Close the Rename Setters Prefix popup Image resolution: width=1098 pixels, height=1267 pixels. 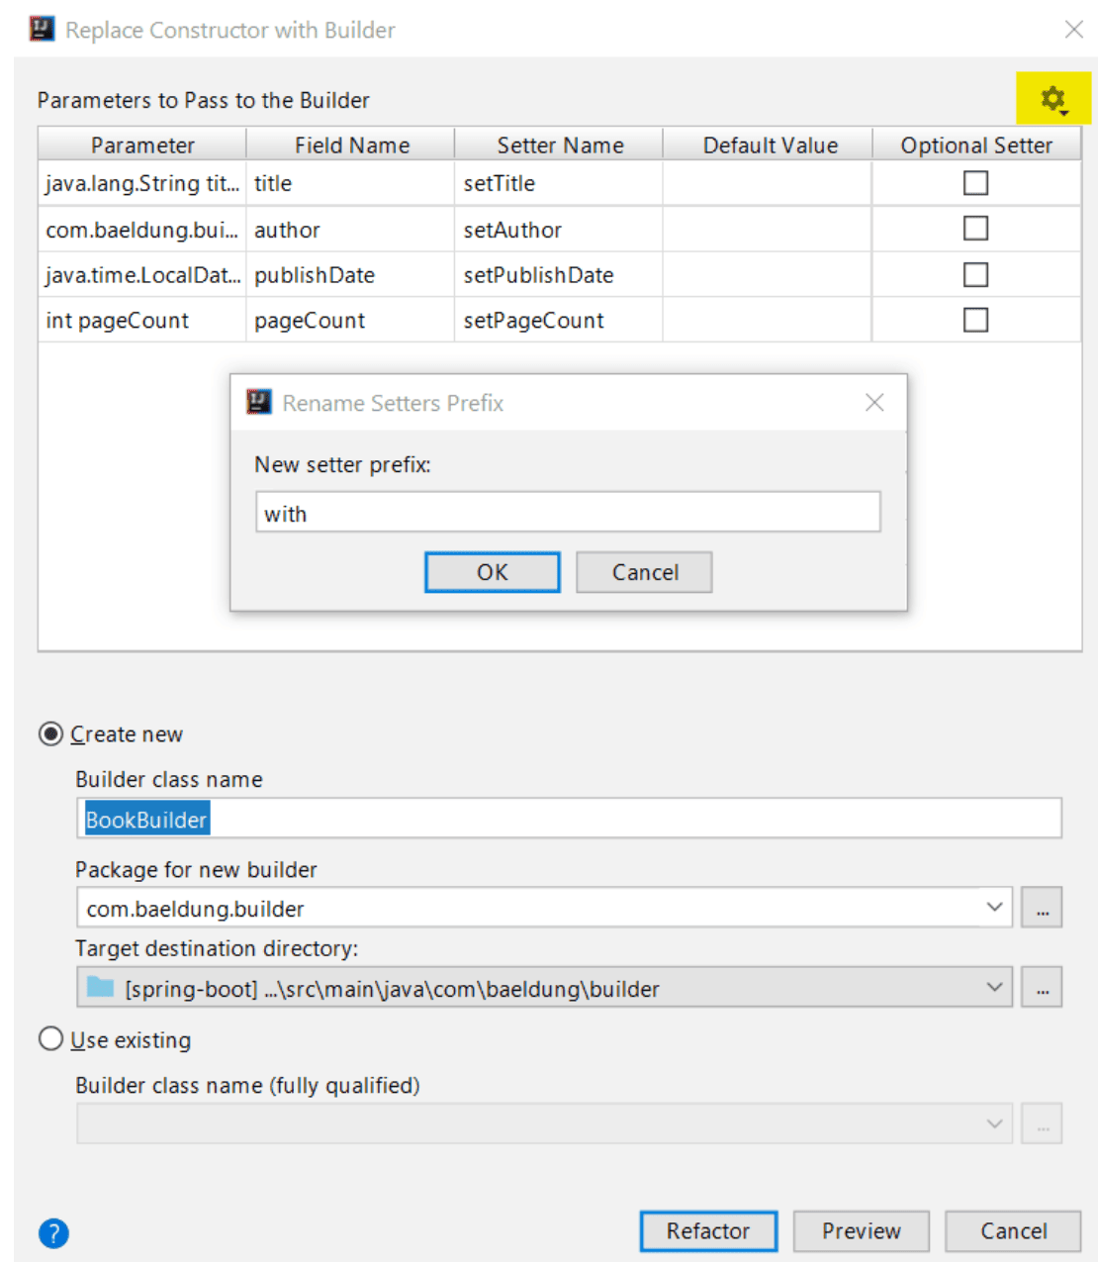[x=874, y=403]
